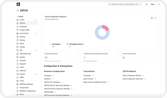
Task: Open ZATCA Invoice Counting Settings link
Action: [57, 95]
